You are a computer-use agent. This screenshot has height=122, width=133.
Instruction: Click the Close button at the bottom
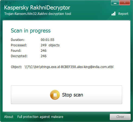click(x=120, y=117)
